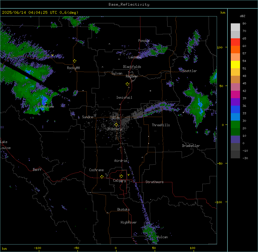
Task: Click the Blackfalds city label
Action: pyautogui.click(x=132, y=67)
